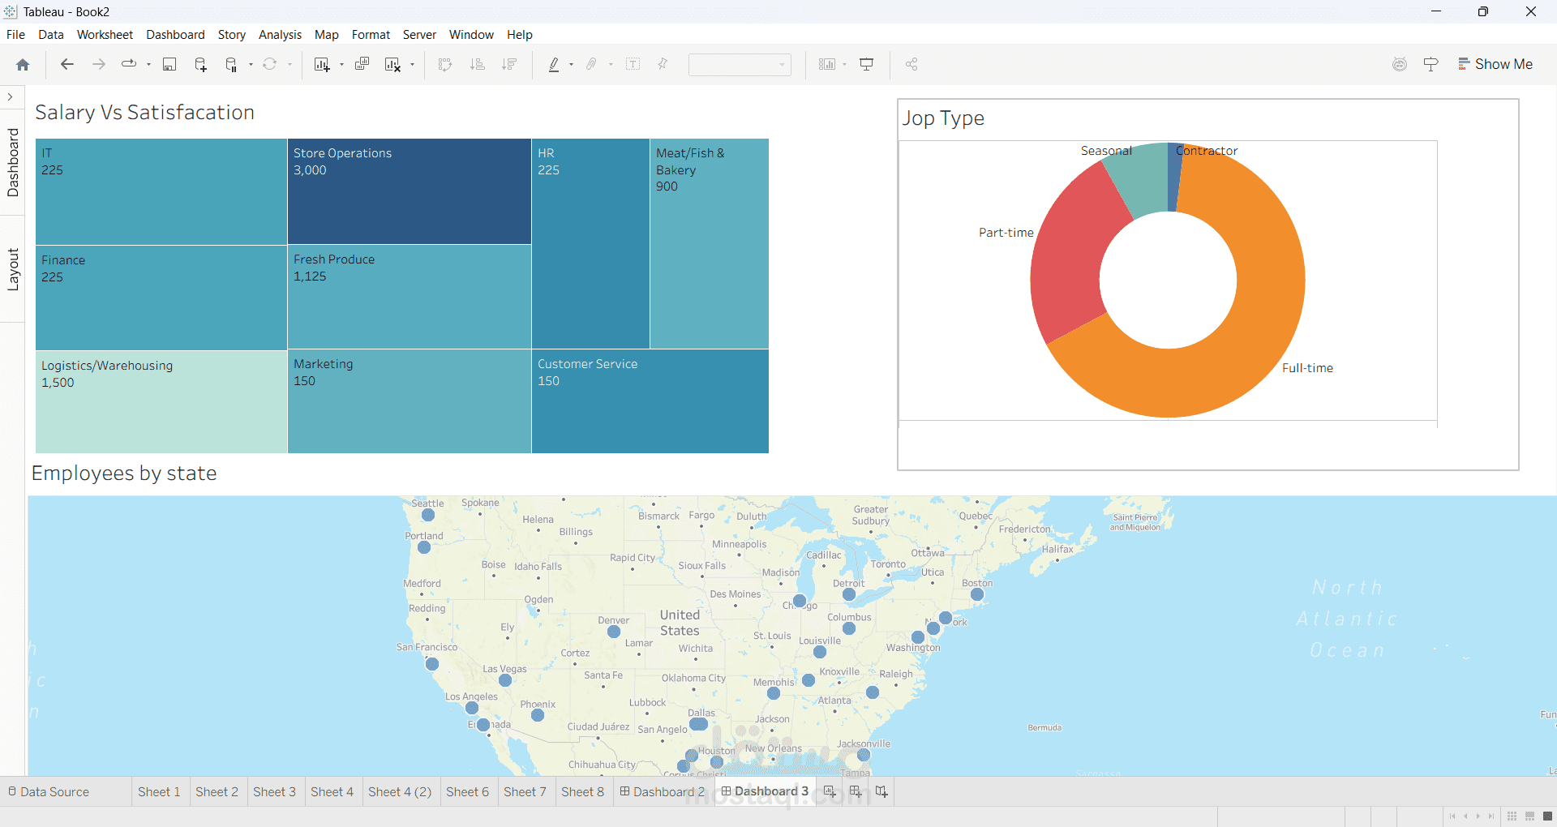1557x827 pixels.
Task: Open the Dashboard menu
Action: pos(175,35)
